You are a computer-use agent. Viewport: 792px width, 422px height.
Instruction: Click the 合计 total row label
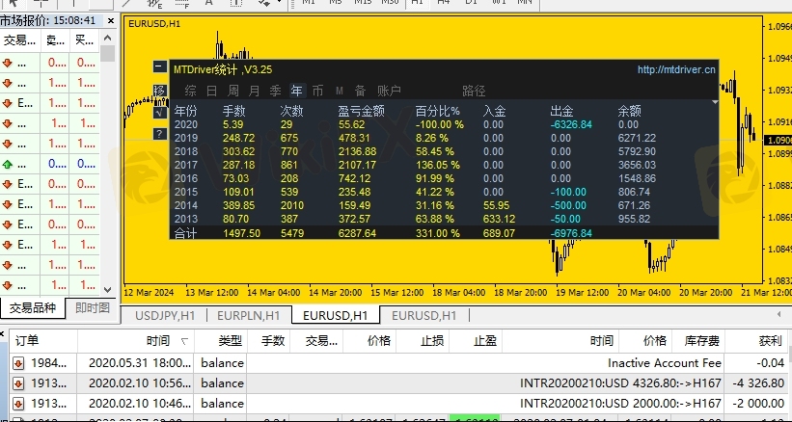coord(185,233)
